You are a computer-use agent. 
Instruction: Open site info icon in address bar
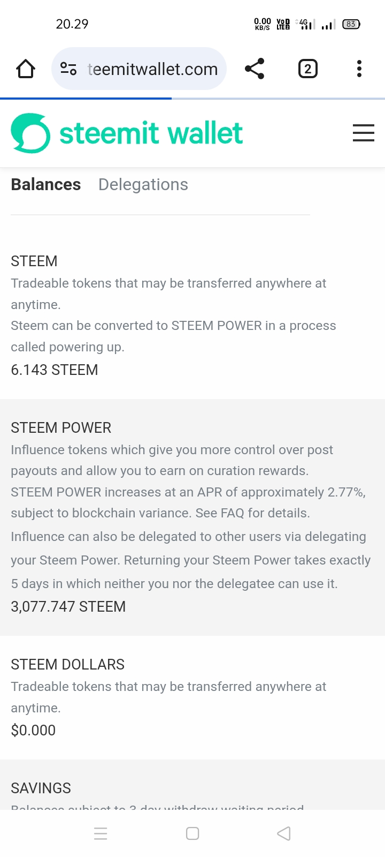coord(68,69)
